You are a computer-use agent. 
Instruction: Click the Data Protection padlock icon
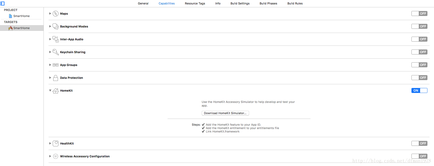pyautogui.click(x=56, y=78)
